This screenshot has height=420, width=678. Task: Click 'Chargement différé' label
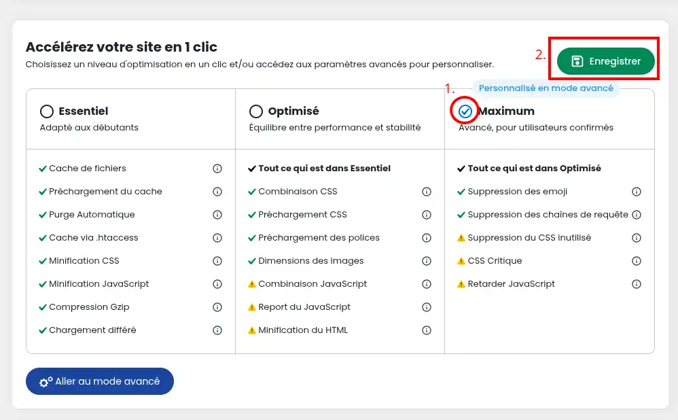click(x=92, y=330)
